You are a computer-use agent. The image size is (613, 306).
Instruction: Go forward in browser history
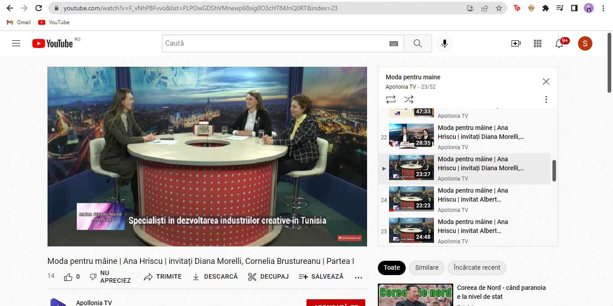(24, 8)
